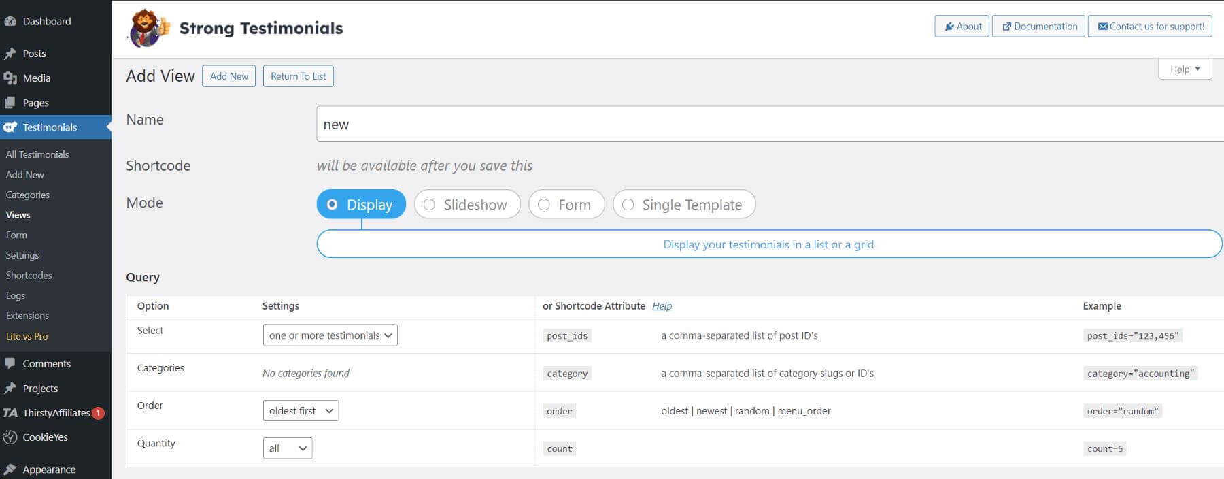Expand the Quantity dropdown
The width and height of the screenshot is (1224, 479).
click(287, 448)
